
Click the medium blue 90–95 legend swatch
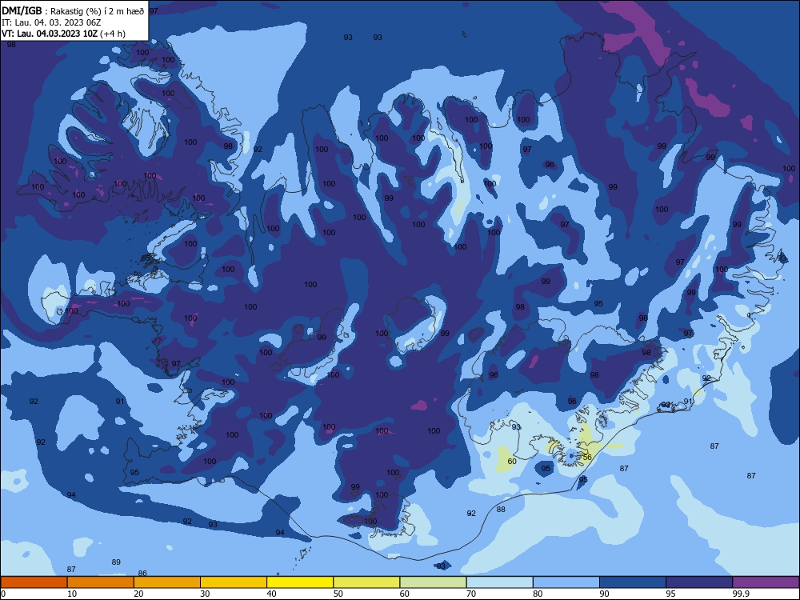point(633,582)
